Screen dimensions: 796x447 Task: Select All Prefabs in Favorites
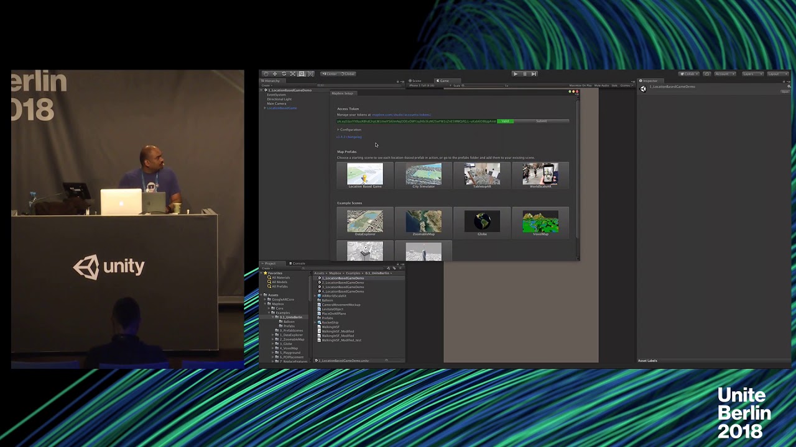279,286
